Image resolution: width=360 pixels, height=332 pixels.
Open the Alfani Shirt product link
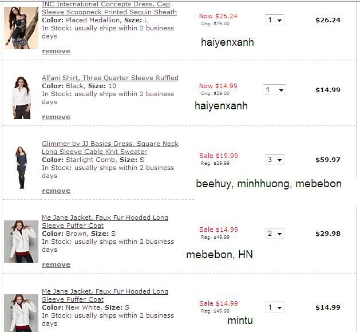110,78
